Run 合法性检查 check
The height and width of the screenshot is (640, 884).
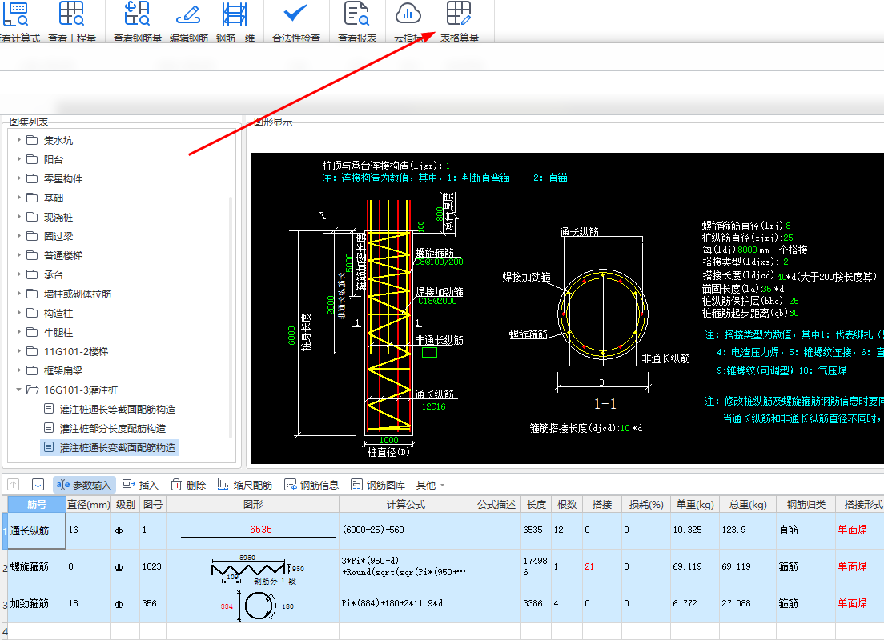pos(296,22)
